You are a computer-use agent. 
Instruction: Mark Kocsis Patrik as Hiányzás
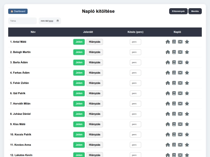[94, 135]
